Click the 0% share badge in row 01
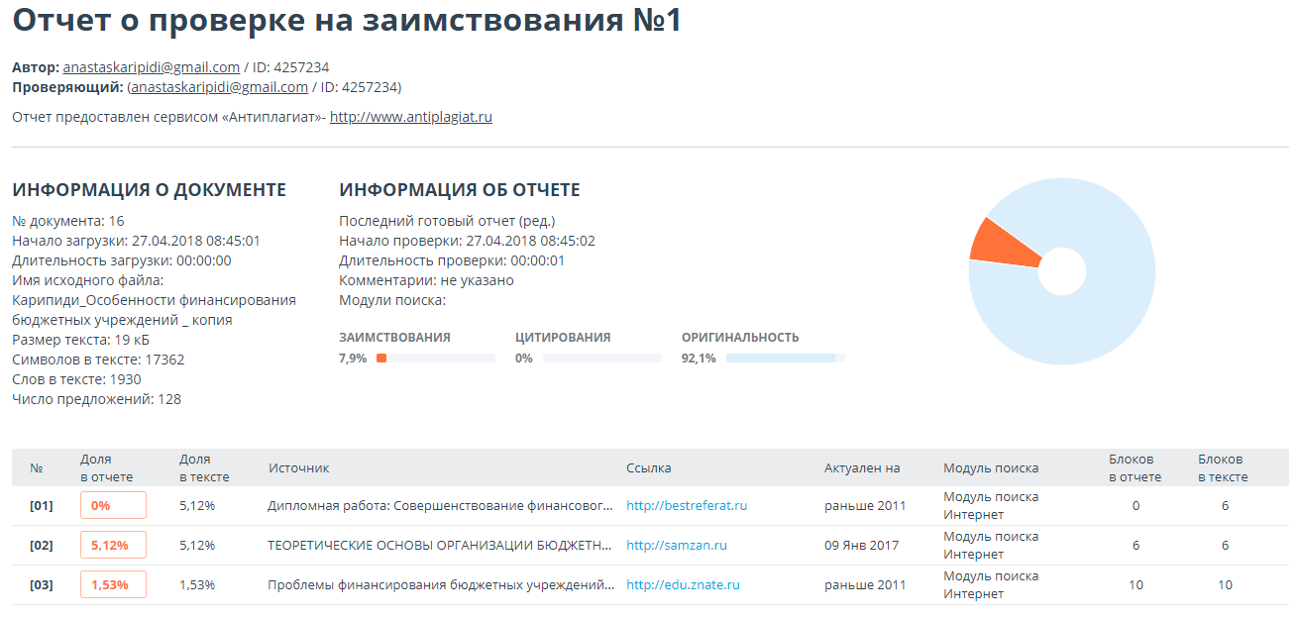1301x619 pixels. click(113, 505)
